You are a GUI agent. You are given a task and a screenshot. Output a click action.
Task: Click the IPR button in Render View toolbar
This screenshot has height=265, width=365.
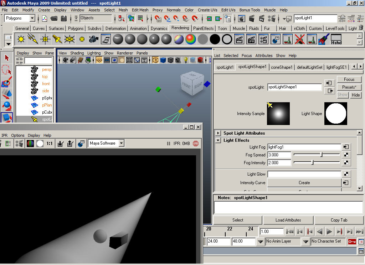8,144
